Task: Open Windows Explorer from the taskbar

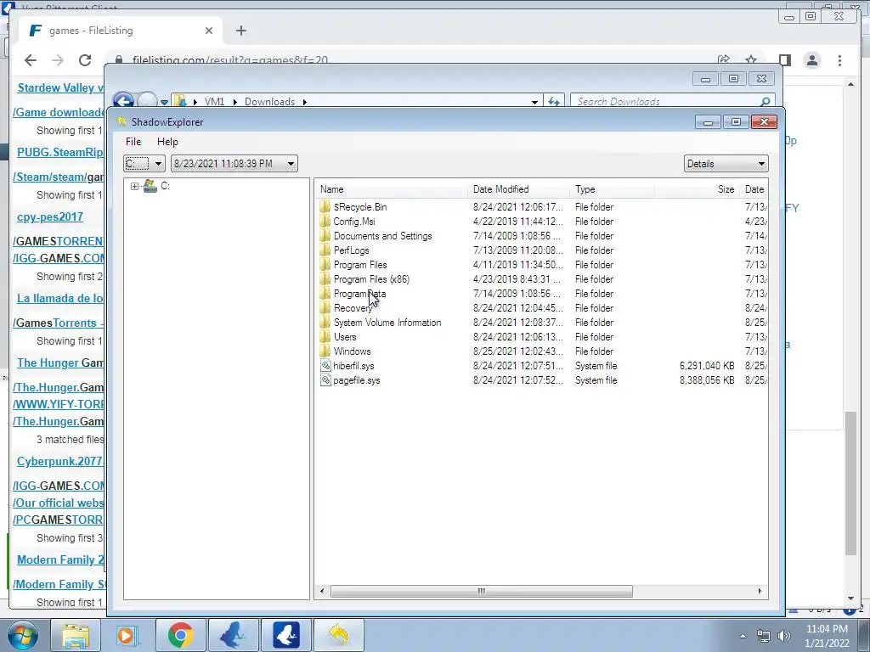Action: coord(76,635)
